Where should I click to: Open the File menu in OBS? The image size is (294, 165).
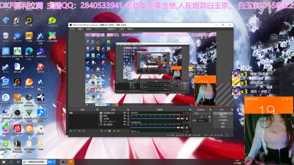pos(72,29)
